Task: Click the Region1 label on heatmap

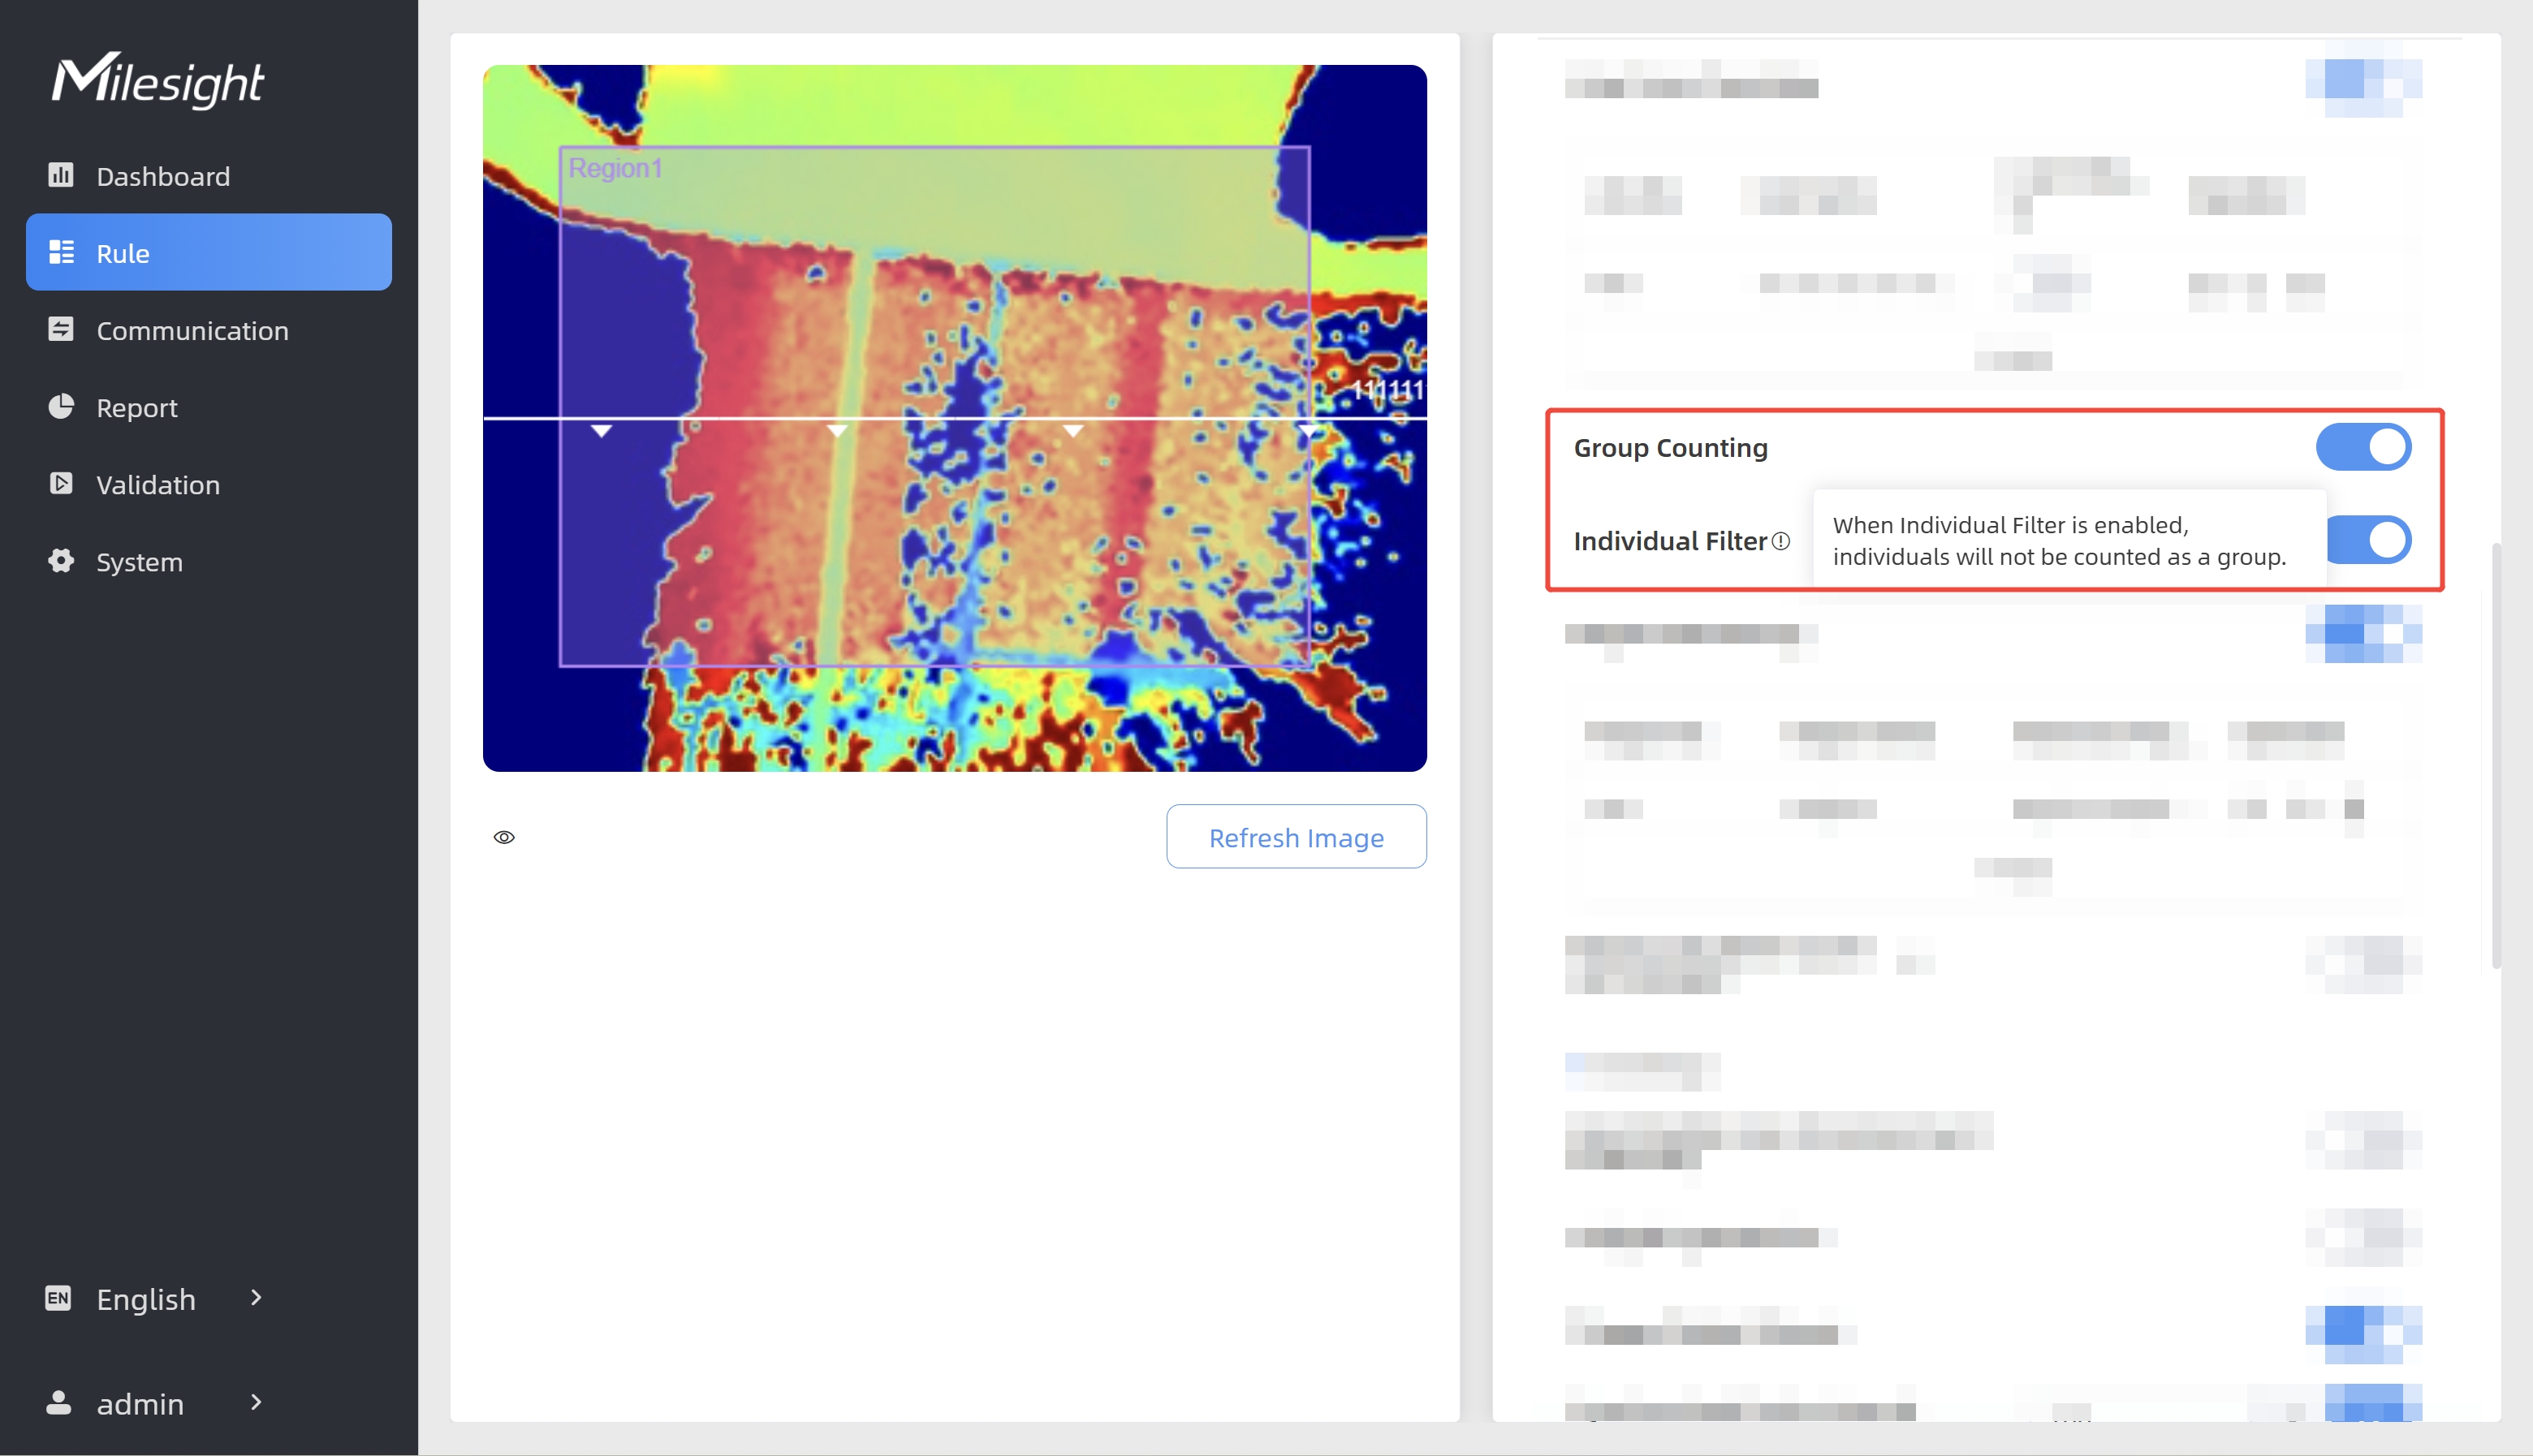Action: (x=615, y=168)
